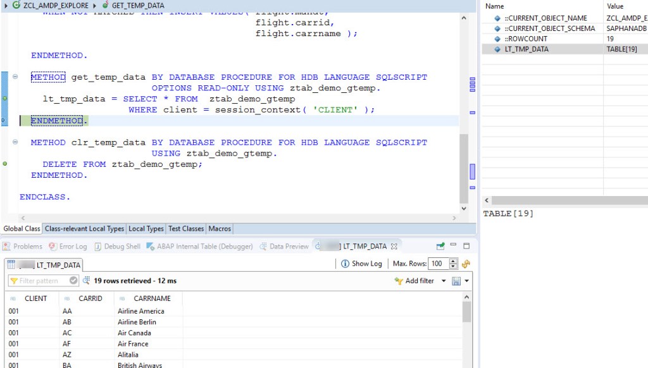
Task: Increase Max. Rows using the up stepper arrow
Action: click(453, 261)
